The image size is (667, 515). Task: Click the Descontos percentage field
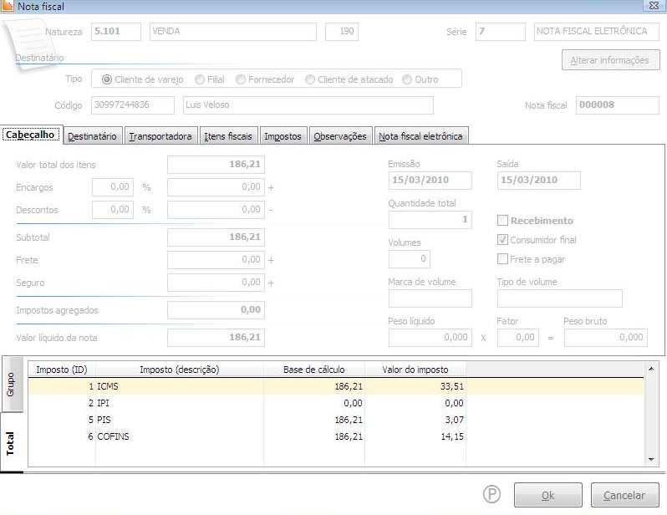point(113,210)
